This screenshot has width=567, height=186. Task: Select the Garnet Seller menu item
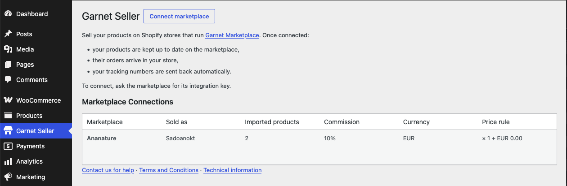click(x=36, y=131)
